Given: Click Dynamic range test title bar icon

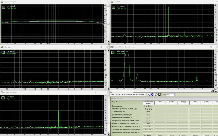Looking at the screenshot, I should [2, 92].
